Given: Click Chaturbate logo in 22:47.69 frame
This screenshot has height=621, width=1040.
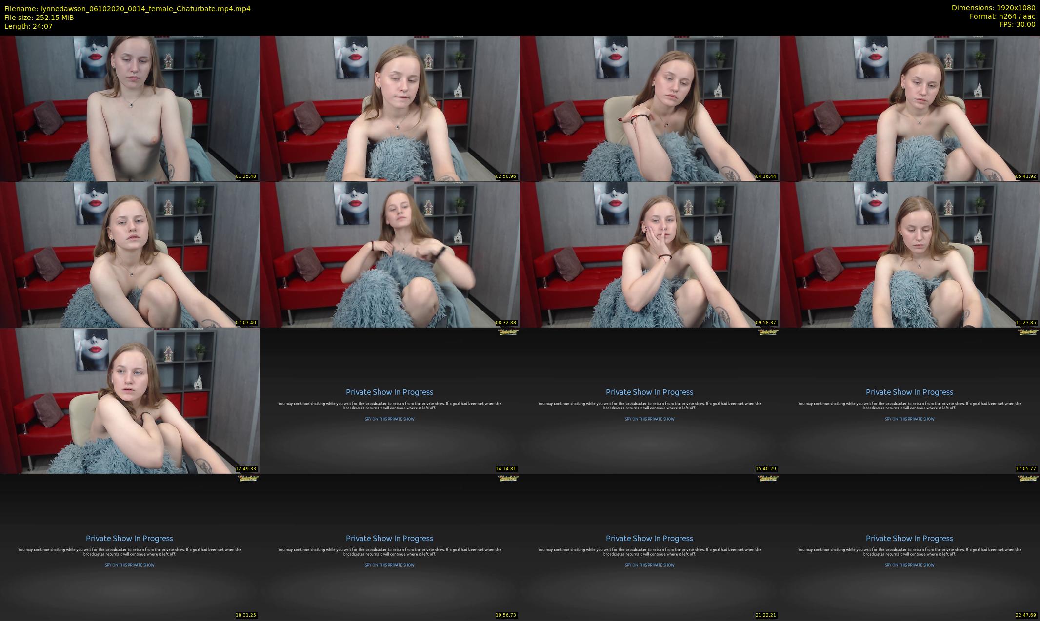Looking at the screenshot, I should pos(1027,479).
